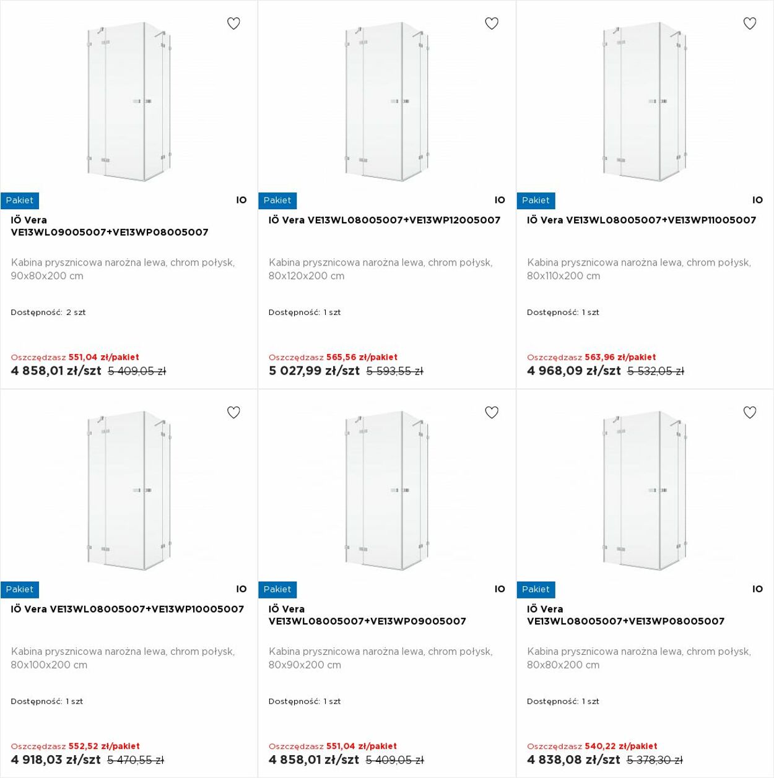Click the Pakiet badge on the 90x80x200 cm cabin

click(20, 201)
